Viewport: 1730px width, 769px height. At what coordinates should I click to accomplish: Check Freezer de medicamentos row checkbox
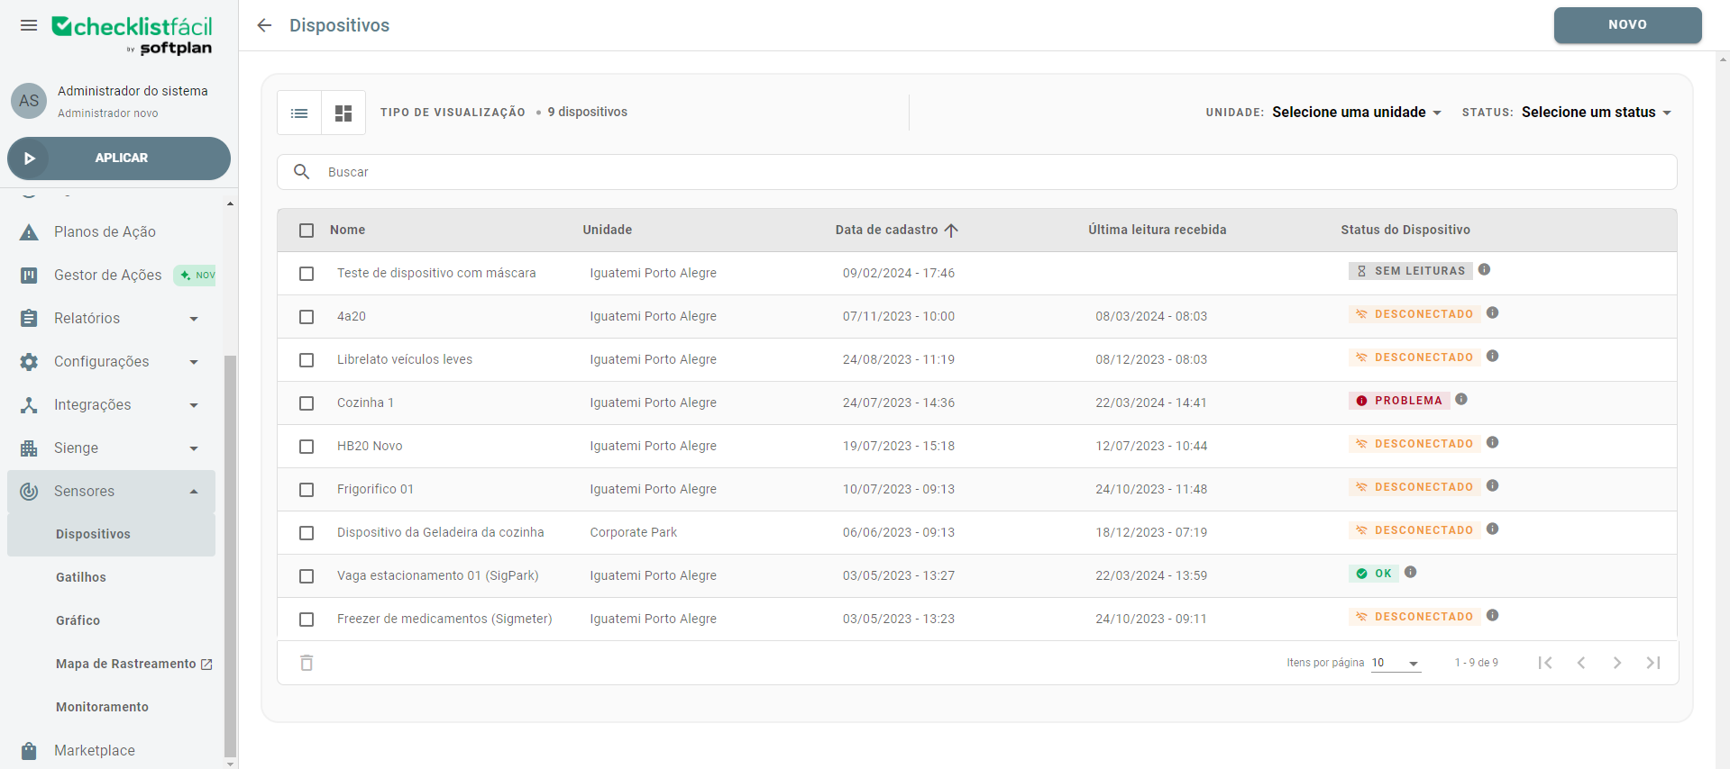(x=307, y=620)
